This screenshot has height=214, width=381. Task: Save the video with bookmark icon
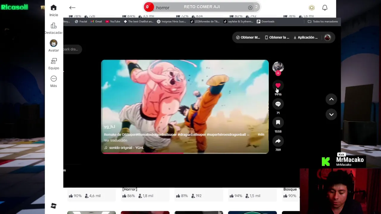(x=278, y=122)
